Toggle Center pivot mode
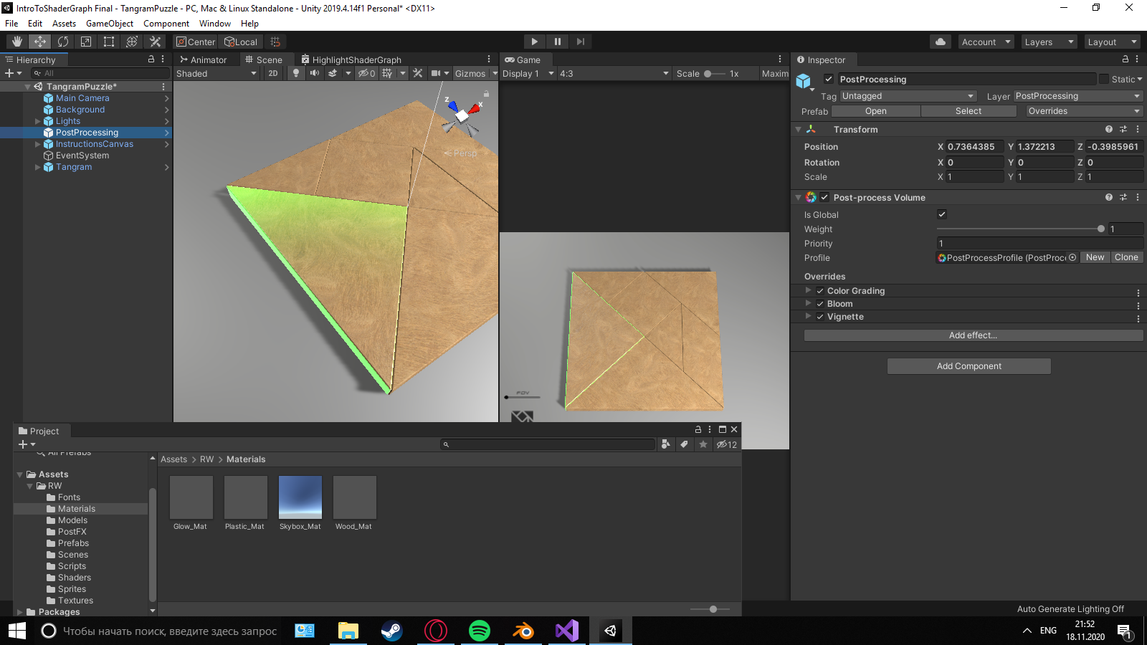 click(x=196, y=42)
